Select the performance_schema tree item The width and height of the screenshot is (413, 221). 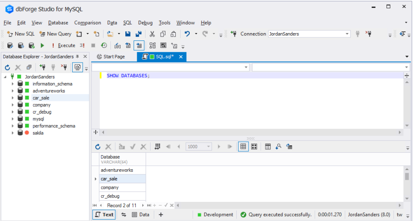(54, 126)
